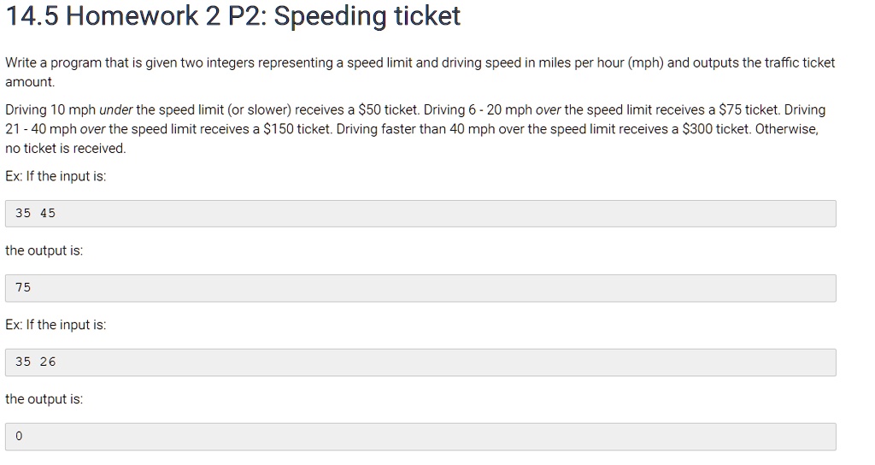
Task: Click the second example input box '35 26'
Action: tap(420, 362)
